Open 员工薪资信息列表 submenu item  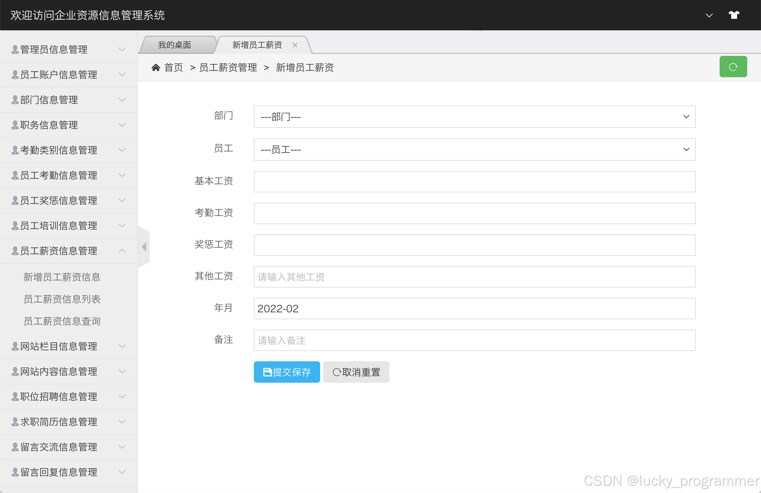tap(62, 299)
